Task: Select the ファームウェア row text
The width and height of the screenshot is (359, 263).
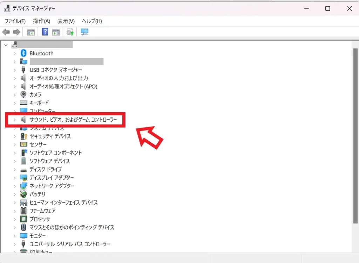Action: (x=42, y=211)
